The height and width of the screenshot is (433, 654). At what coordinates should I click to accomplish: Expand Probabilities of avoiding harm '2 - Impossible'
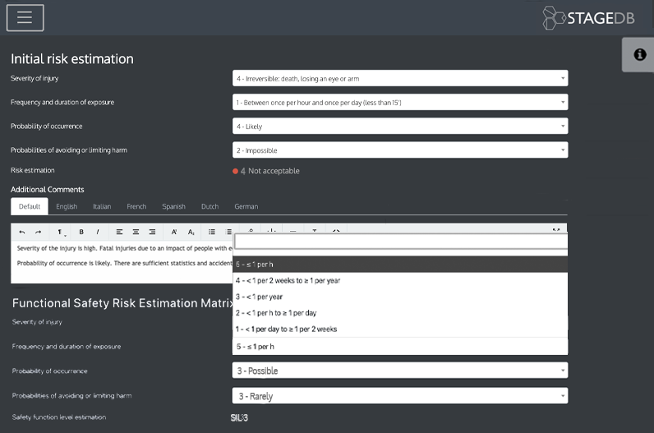(x=400, y=150)
